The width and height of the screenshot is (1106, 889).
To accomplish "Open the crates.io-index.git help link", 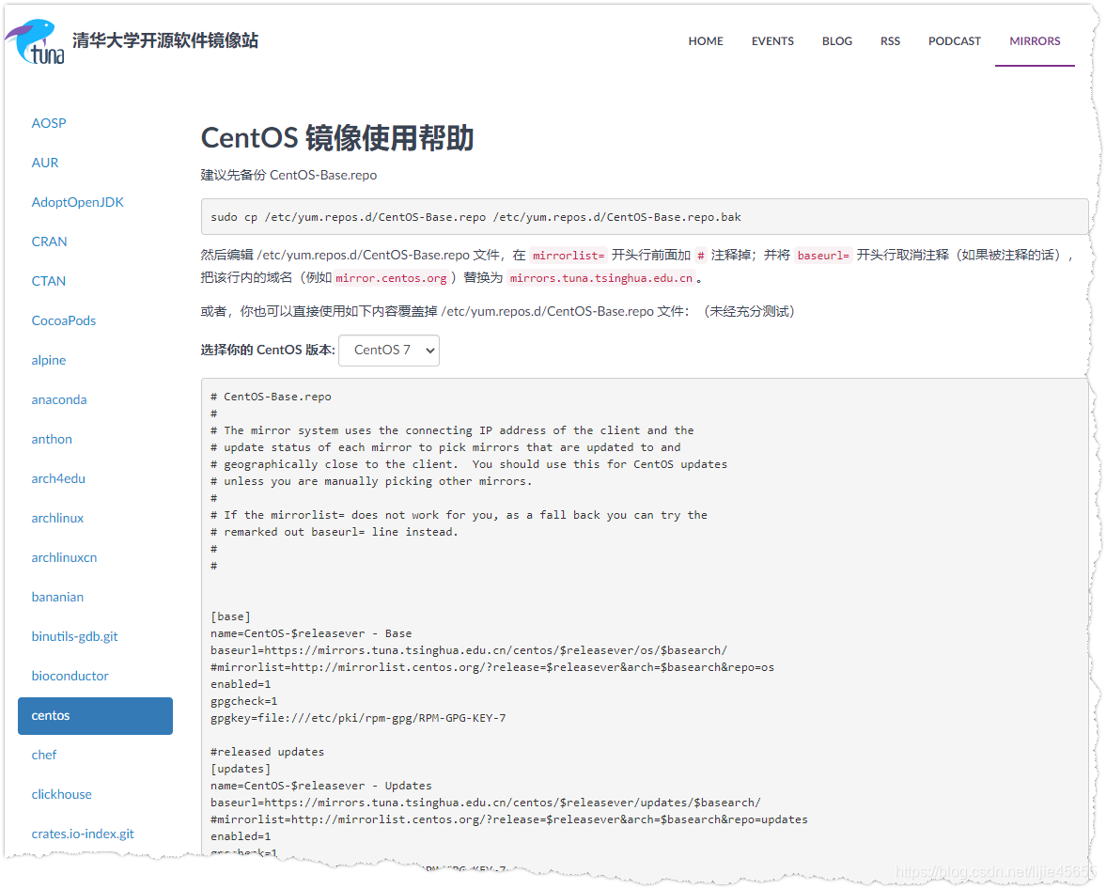I will [x=83, y=834].
